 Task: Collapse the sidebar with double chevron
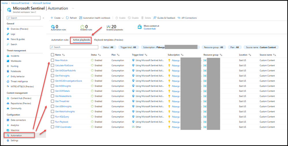click(x=43, y=18)
